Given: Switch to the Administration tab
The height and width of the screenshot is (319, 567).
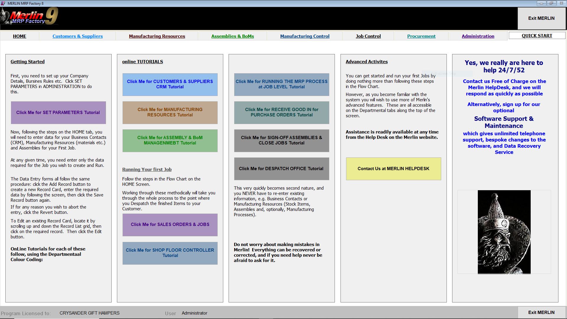Looking at the screenshot, I should pyautogui.click(x=478, y=36).
